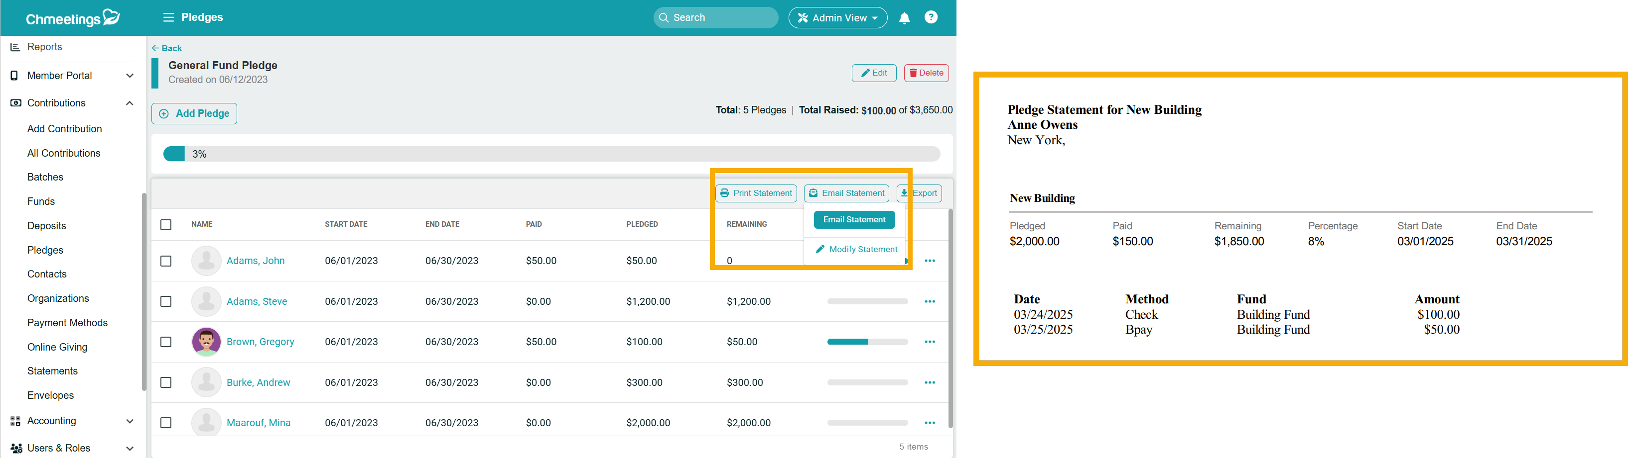
Task: Open the Admin View dropdown
Action: (x=837, y=18)
